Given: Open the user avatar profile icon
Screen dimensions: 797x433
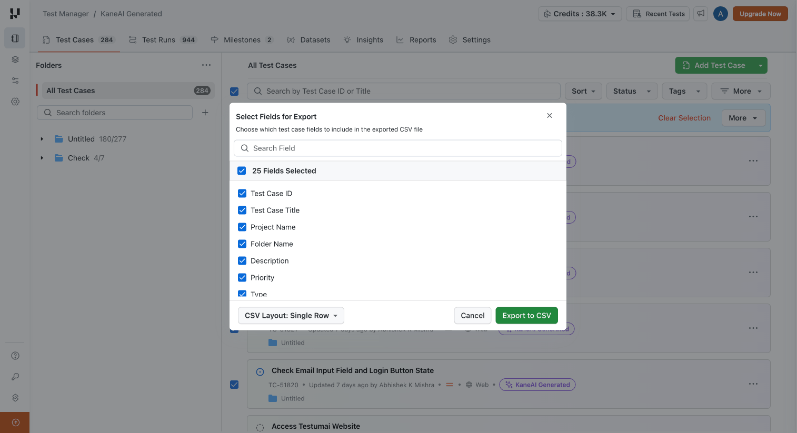Looking at the screenshot, I should (720, 14).
